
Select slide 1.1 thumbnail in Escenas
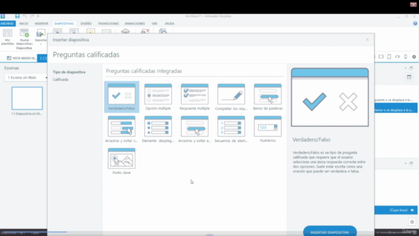coord(27,98)
